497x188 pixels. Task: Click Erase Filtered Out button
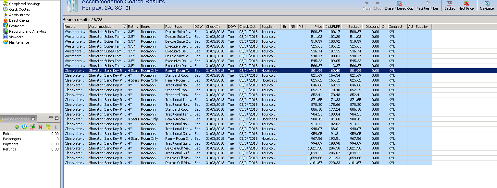click(x=399, y=6)
